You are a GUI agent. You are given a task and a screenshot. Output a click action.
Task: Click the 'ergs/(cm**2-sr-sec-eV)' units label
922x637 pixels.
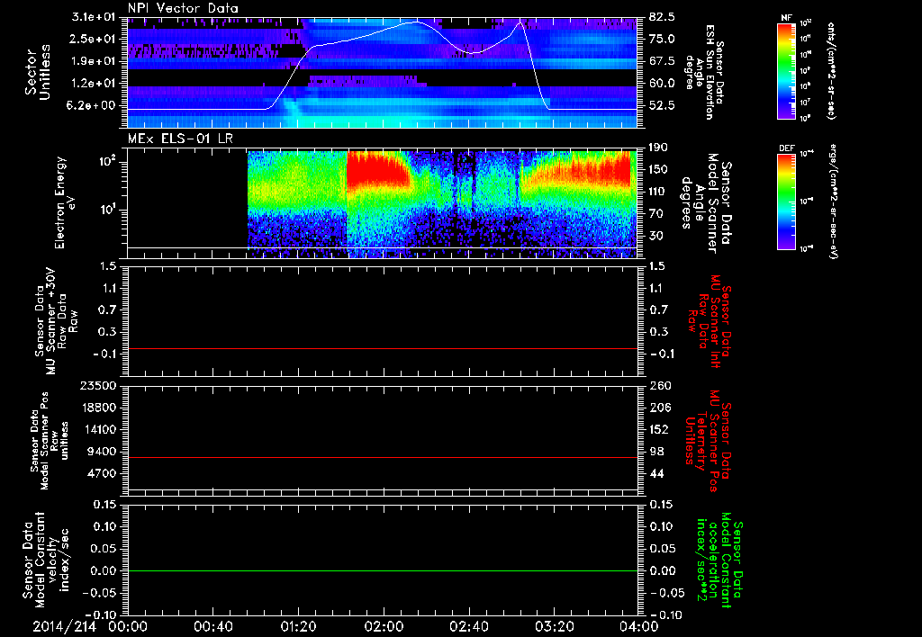832,202
